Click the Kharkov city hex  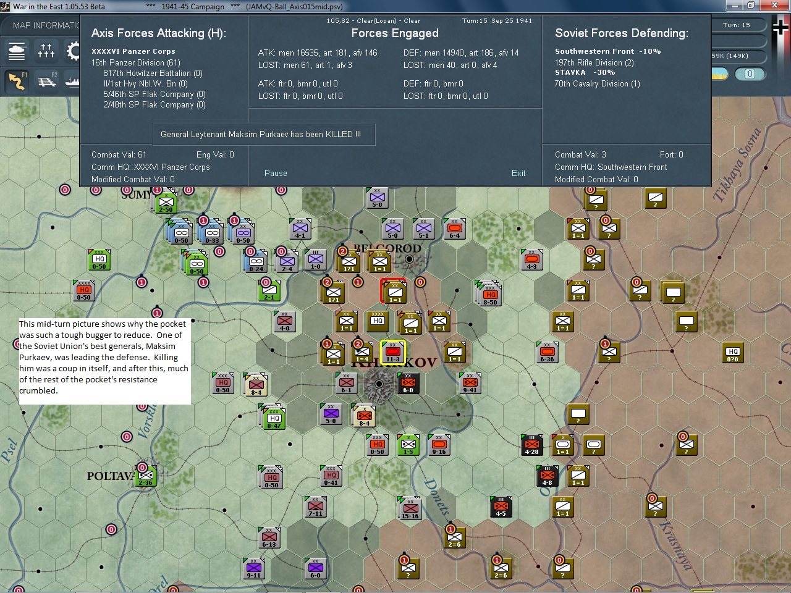tap(378, 384)
